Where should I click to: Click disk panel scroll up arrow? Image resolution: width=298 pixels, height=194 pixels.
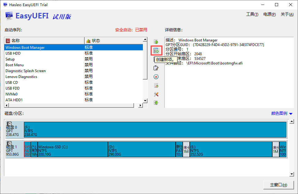(292, 122)
